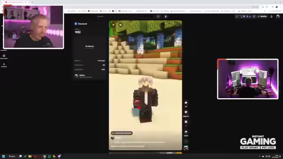283x159 pixels.
Task: Open the Windows Start menu
Action: pyautogui.click(x=4, y=156)
